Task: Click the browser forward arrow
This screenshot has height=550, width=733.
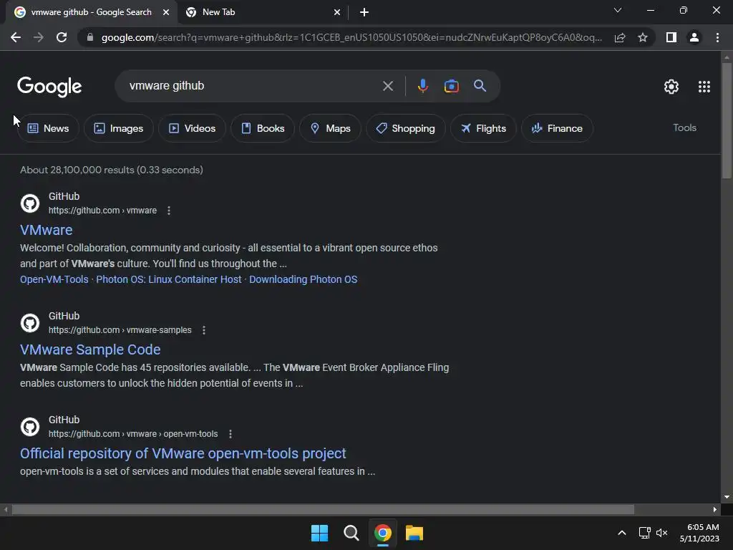Action: pos(39,37)
